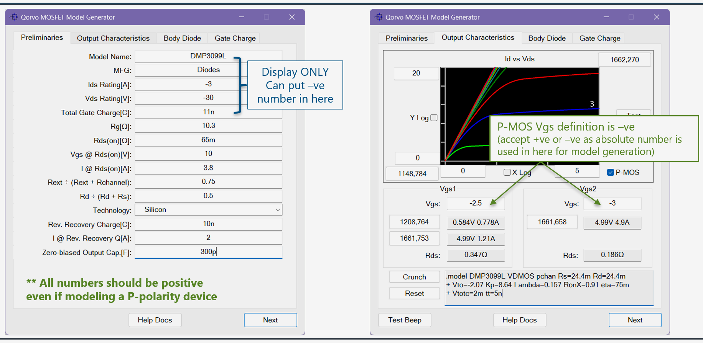
Task: Click the Rg field showing 10.3
Action: tap(208, 126)
